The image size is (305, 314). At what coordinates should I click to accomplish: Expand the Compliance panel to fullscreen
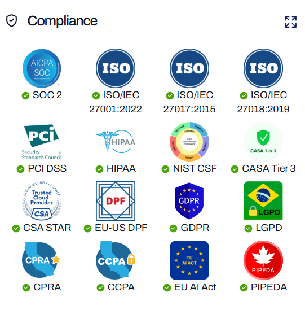pyautogui.click(x=290, y=21)
